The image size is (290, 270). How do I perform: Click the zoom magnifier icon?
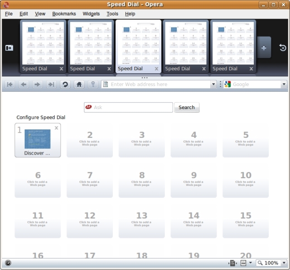[x=260, y=263]
